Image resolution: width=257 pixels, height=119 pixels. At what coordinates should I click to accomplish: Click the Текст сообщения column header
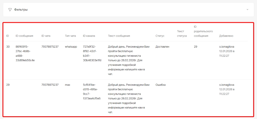click(119, 36)
